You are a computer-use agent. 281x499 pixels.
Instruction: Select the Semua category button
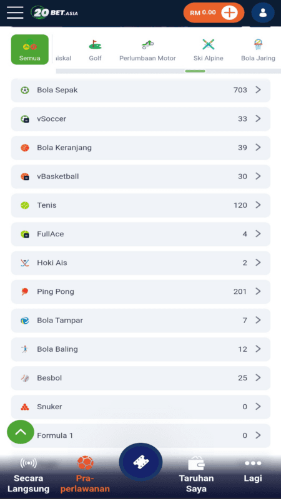[x=29, y=50]
